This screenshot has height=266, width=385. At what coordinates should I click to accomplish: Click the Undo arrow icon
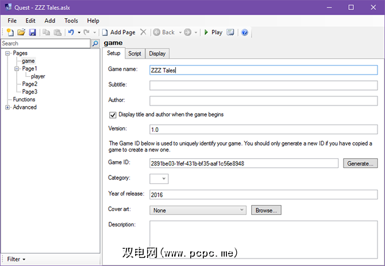[x=71, y=33]
